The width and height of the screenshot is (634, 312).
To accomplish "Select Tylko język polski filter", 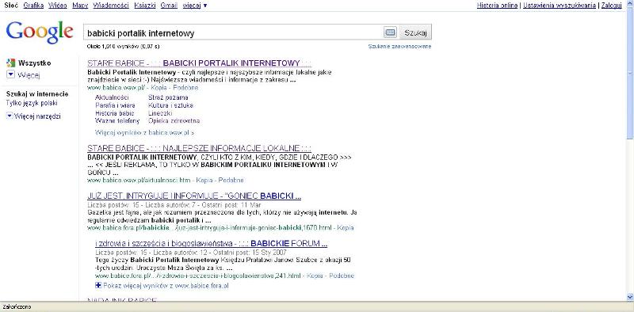I will coord(32,103).
